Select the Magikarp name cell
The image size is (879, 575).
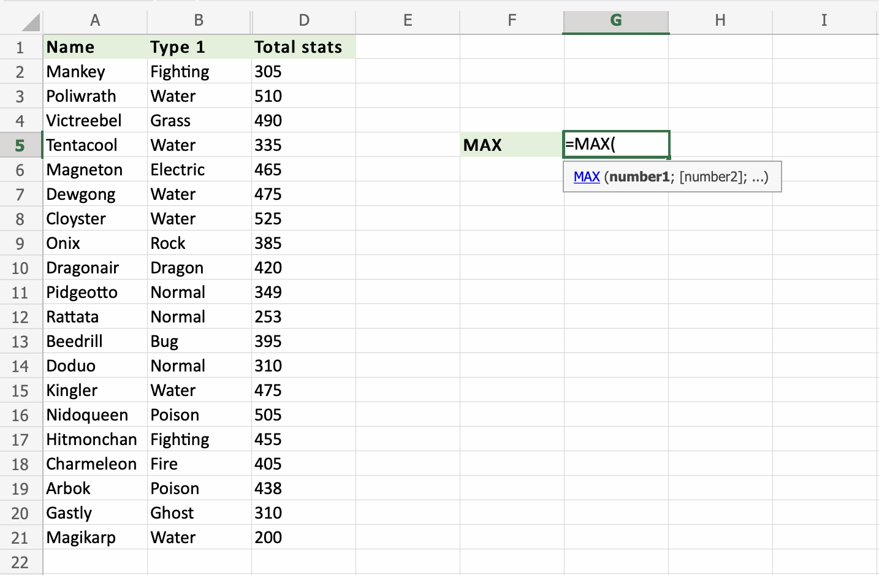[x=95, y=538]
